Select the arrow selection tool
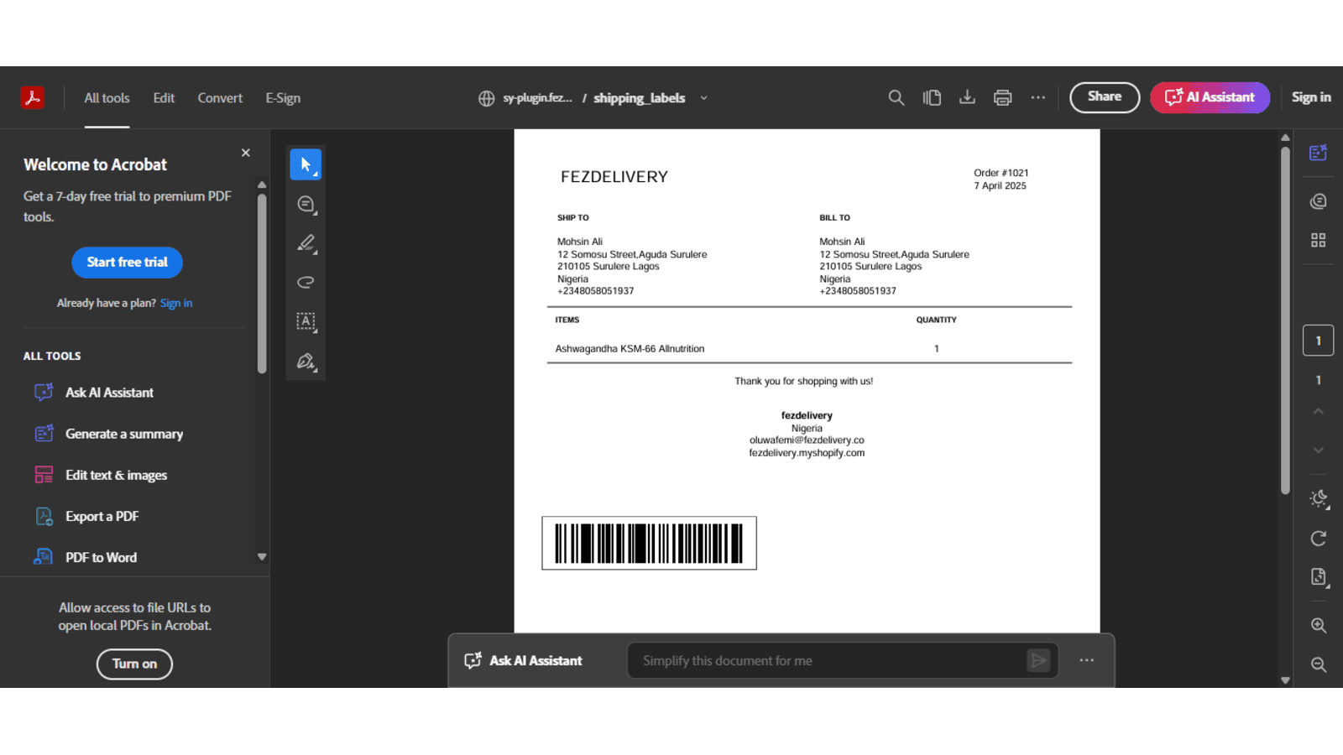 coord(306,164)
